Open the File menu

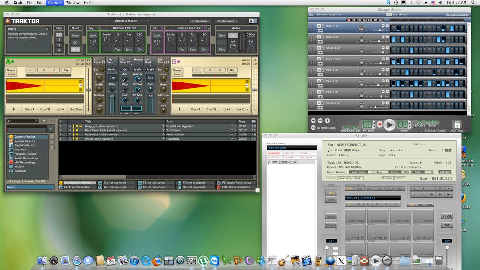[30, 3]
